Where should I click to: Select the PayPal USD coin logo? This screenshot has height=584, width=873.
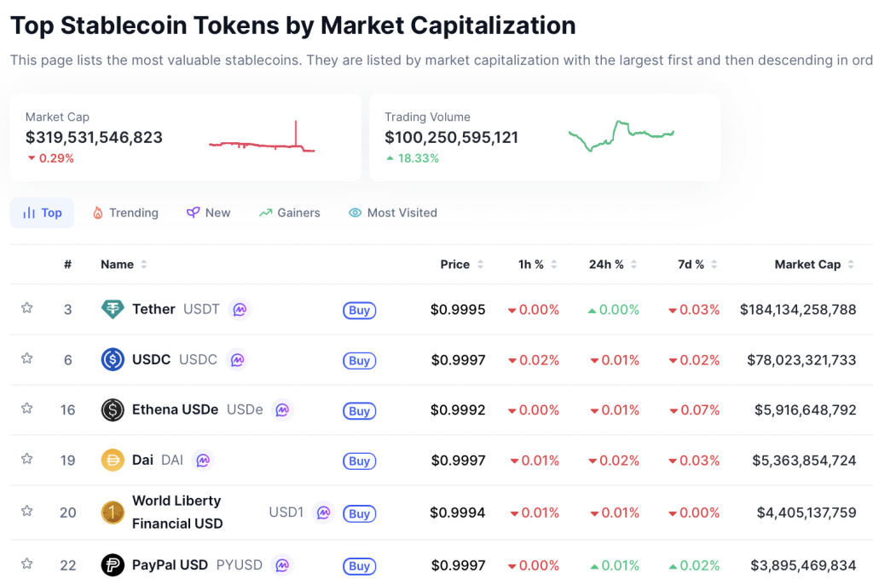click(112, 564)
